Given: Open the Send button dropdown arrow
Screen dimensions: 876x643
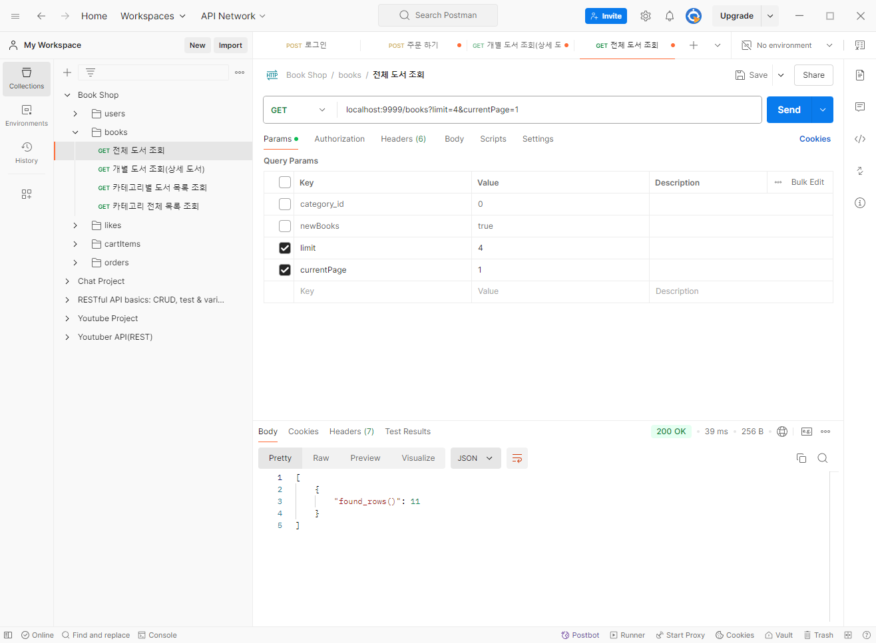Looking at the screenshot, I should (x=823, y=110).
